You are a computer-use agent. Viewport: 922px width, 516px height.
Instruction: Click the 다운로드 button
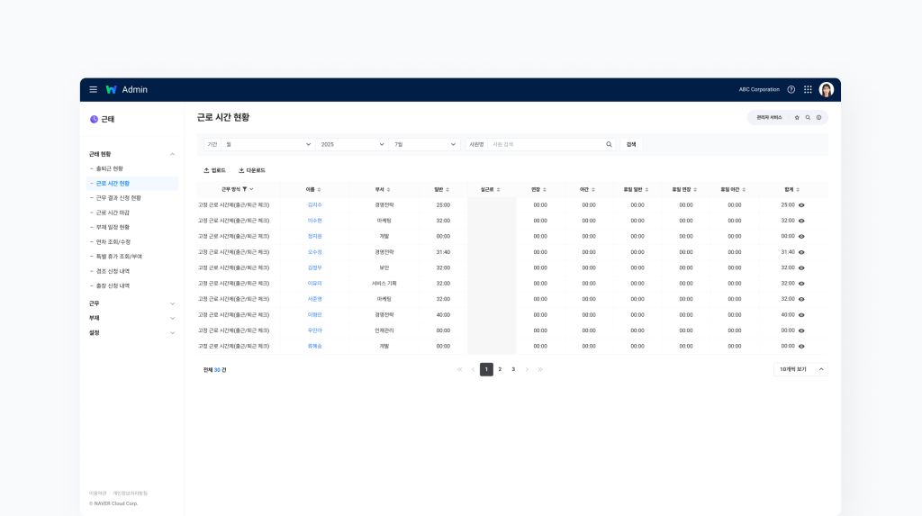[x=252, y=170]
